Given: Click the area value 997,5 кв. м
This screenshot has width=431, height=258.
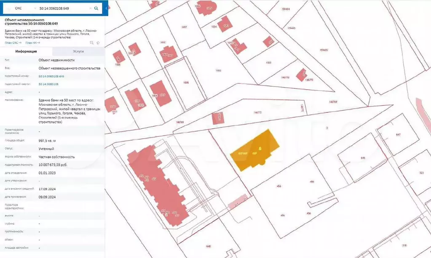Looking at the screenshot, I should tap(47, 141).
